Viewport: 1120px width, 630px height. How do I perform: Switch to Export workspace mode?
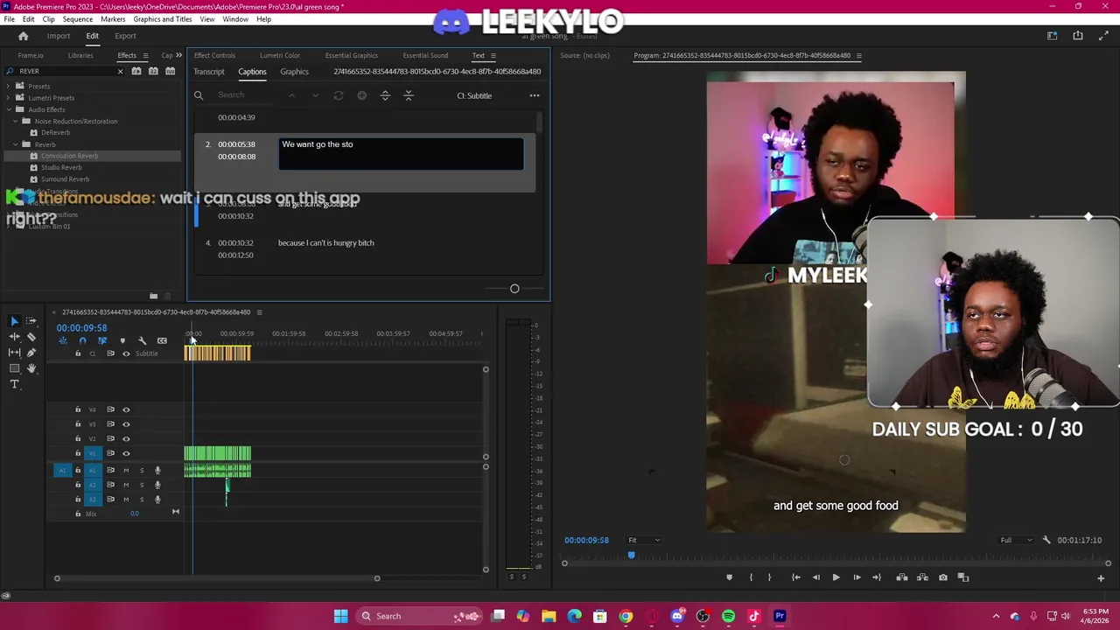[x=125, y=36]
